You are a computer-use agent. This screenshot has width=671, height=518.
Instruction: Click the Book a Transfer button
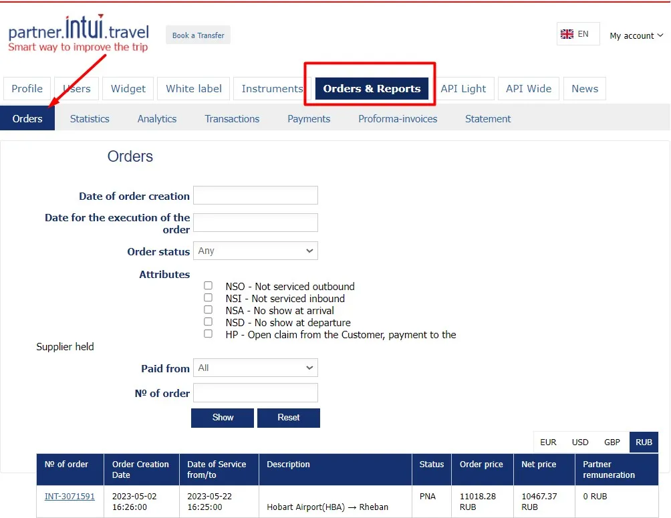[x=198, y=35]
